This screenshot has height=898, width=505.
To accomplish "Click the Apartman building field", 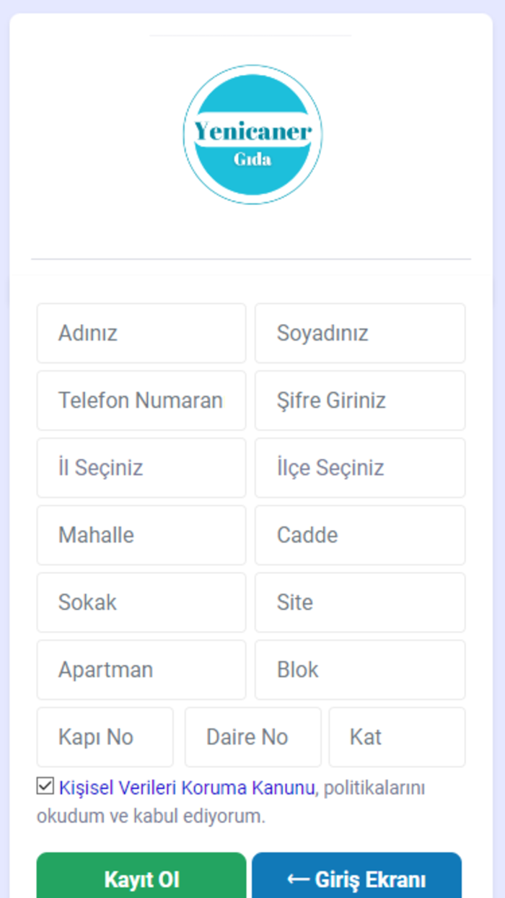I will pyautogui.click(x=141, y=670).
